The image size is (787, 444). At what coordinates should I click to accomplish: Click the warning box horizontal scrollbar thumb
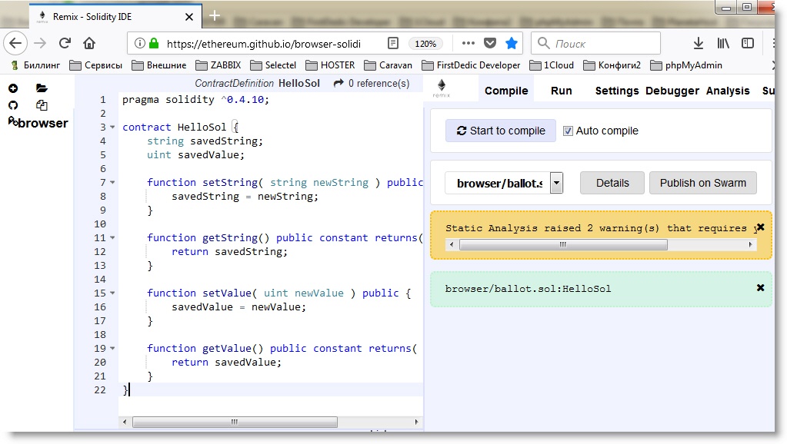click(x=563, y=244)
